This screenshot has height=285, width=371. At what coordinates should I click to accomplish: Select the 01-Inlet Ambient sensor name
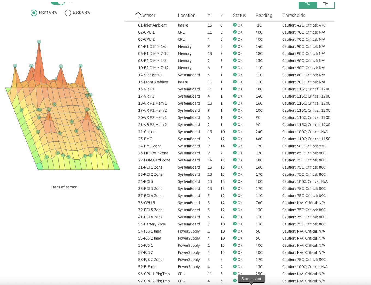pyautogui.click(x=152, y=25)
